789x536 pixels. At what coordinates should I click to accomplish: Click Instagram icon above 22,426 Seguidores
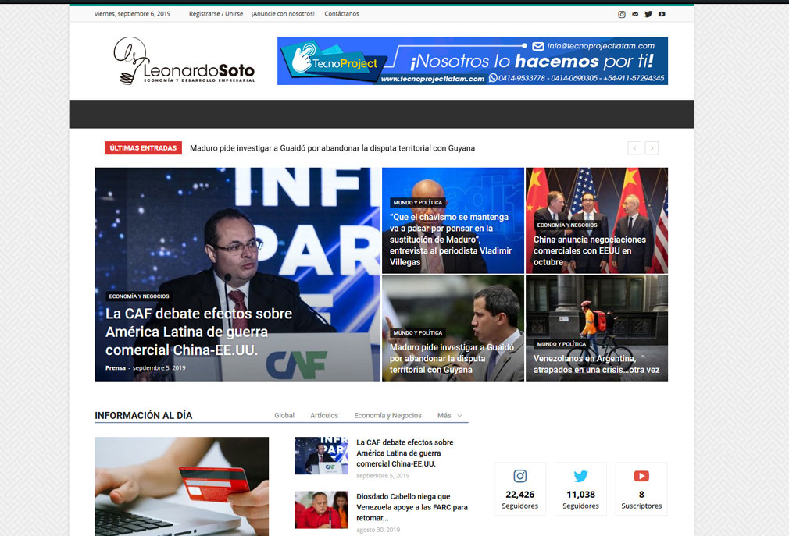519,476
